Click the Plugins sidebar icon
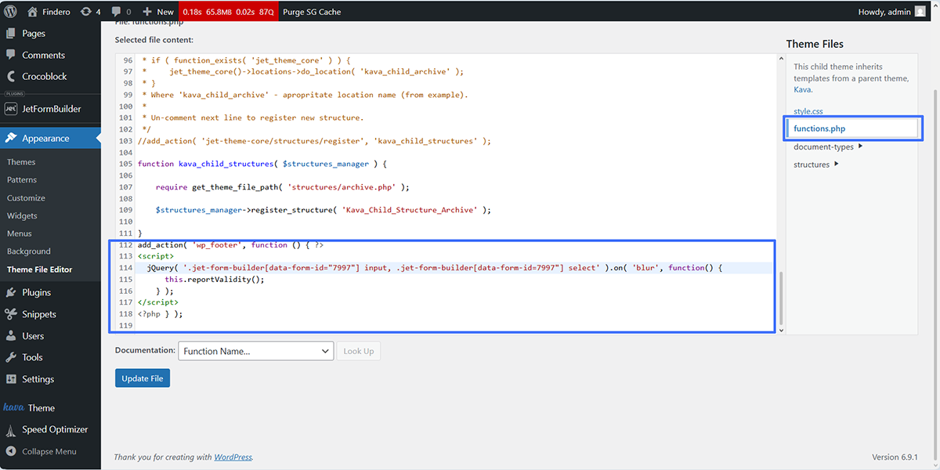This screenshot has width=940, height=470. click(x=11, y=292)
